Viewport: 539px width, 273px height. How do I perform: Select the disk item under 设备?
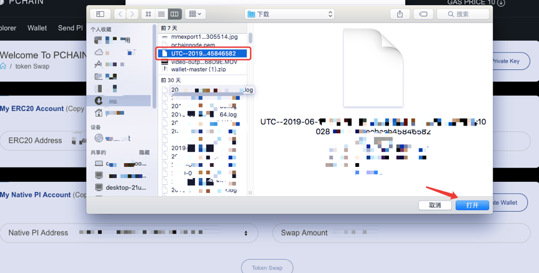[x=99, y=138]
